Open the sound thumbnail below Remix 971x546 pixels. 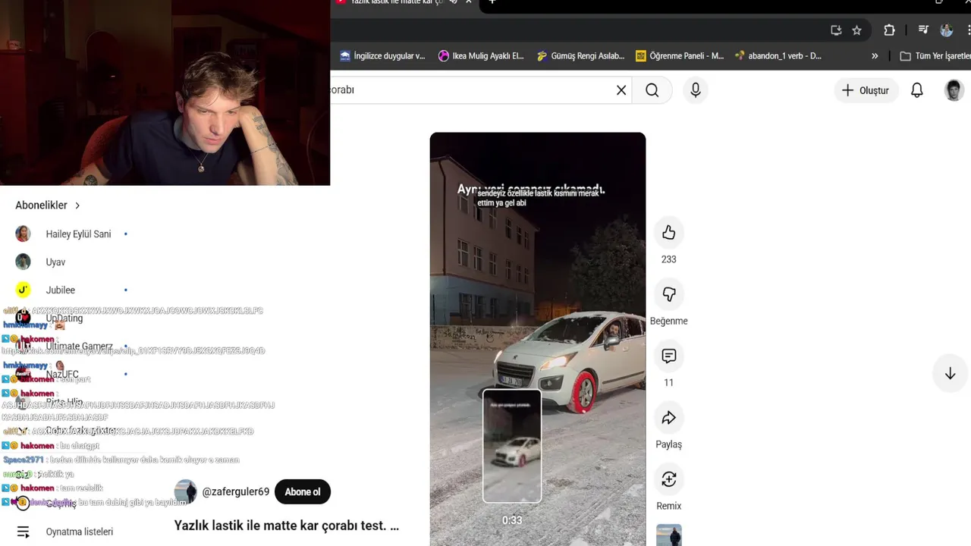tap(668, 535)
